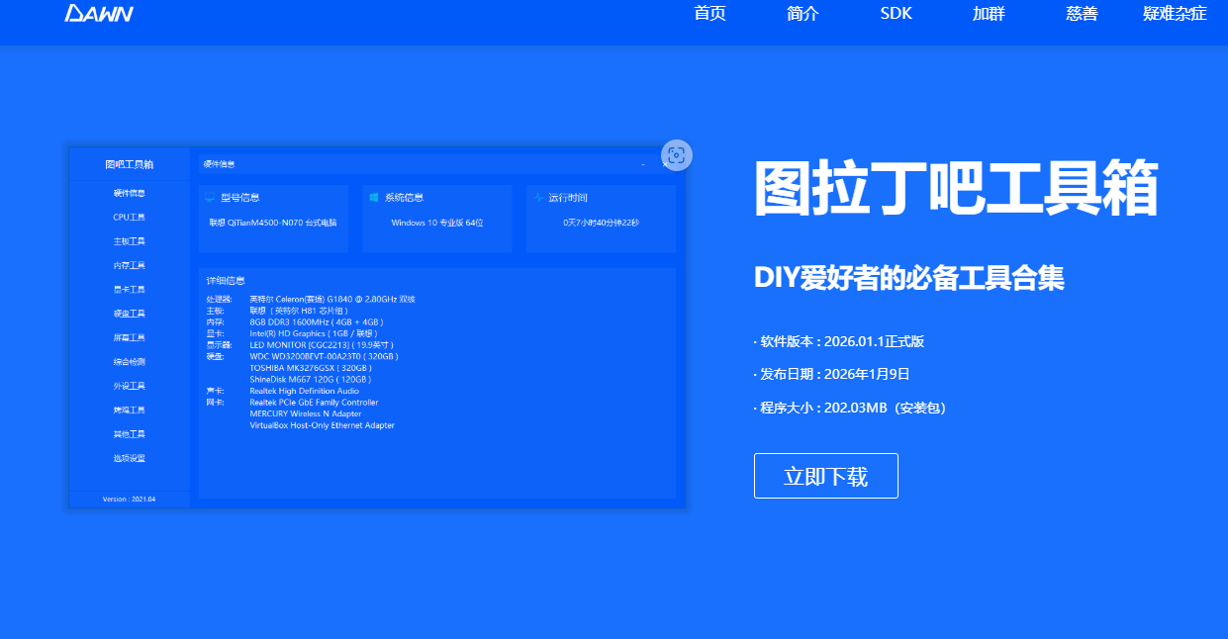This screenshot has width=1228, height=639.
Task: Click the 联想 H81 芯片组 motherboard line
Action: coord(299,311)
